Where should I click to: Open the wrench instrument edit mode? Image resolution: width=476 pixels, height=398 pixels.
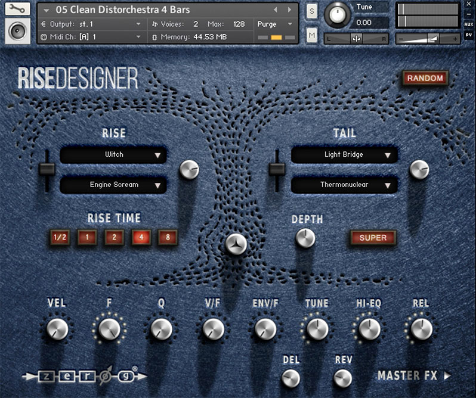[17, 9]
